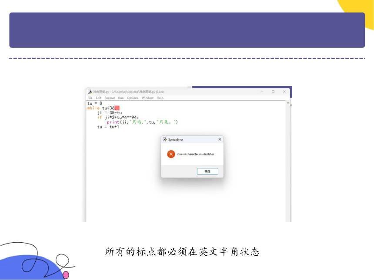Close the SyntaxError dialog

coord(220,139)
